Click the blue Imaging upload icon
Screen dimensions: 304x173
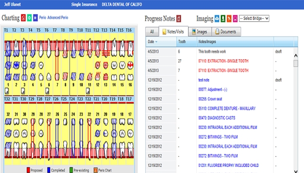(217, 18)
